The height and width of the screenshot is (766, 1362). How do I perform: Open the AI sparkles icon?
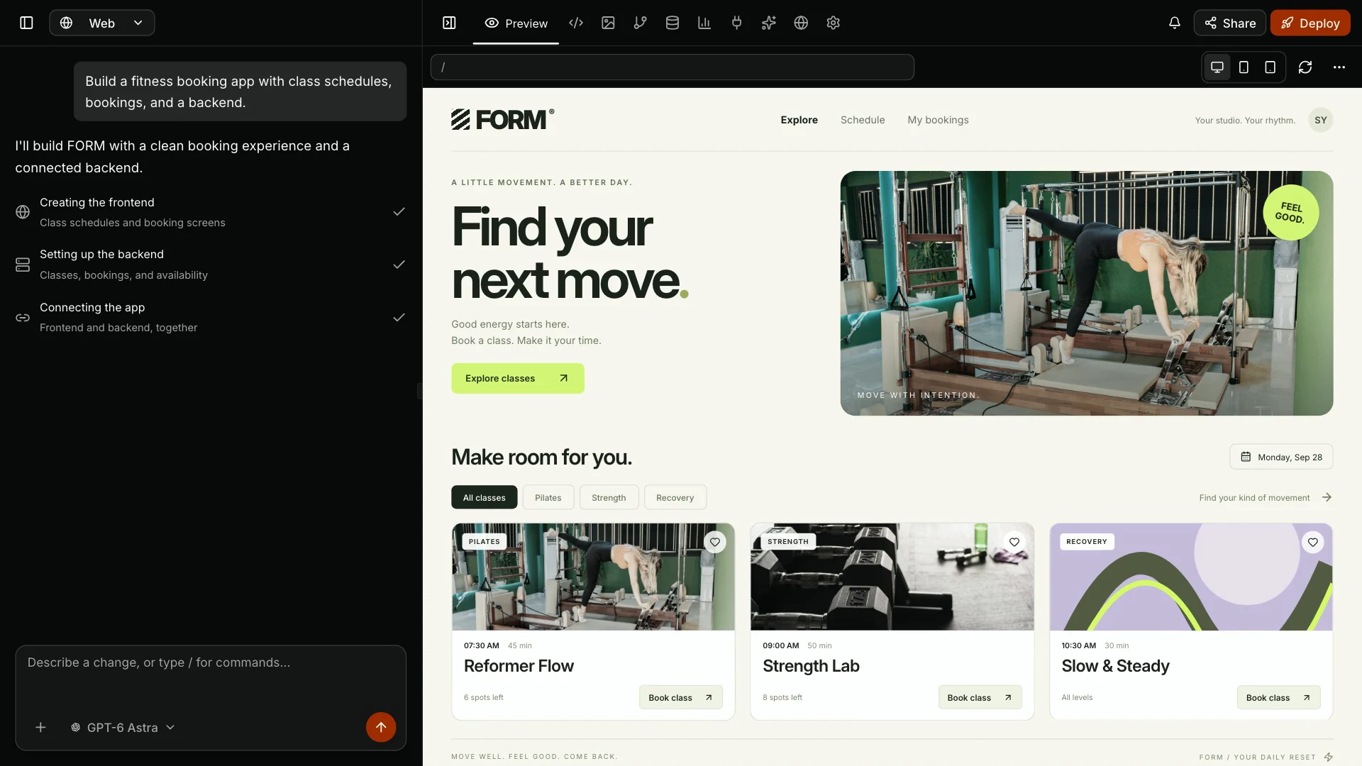(x=769, y=23)
